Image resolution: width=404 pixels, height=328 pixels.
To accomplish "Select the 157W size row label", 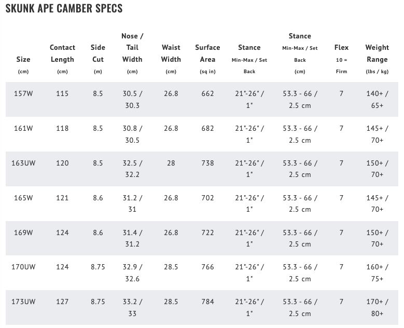I will [x=23, y=93].
